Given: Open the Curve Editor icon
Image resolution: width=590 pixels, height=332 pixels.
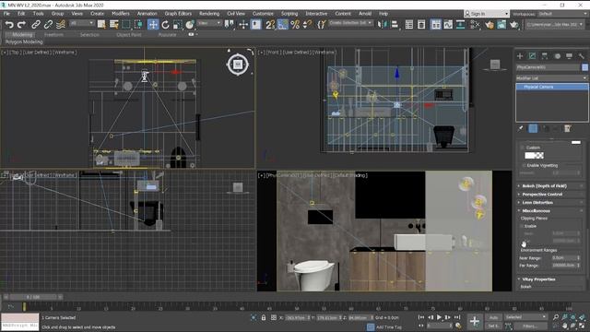Looking at the screenshot, I should (448, 25).
